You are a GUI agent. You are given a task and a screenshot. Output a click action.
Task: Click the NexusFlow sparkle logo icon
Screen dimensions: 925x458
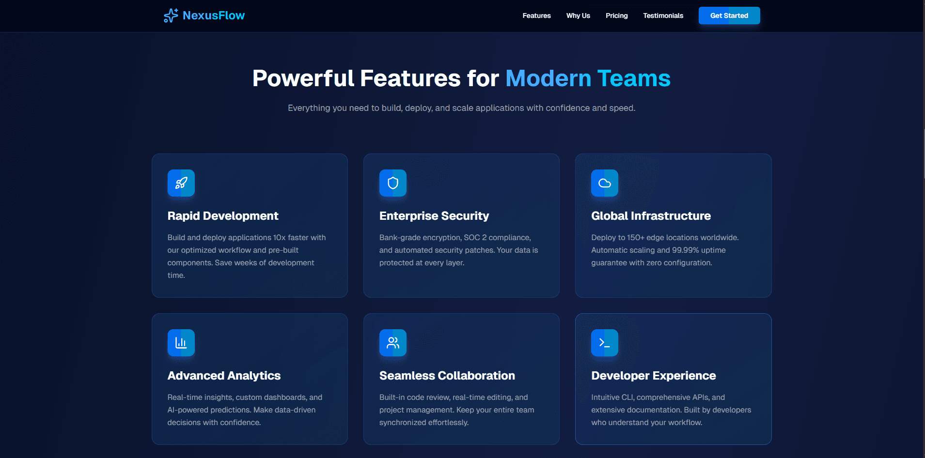coord(171,15)
